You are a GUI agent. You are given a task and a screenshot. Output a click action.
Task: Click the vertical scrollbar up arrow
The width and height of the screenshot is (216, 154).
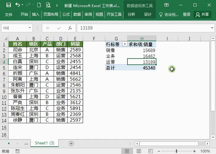point(213,38)
